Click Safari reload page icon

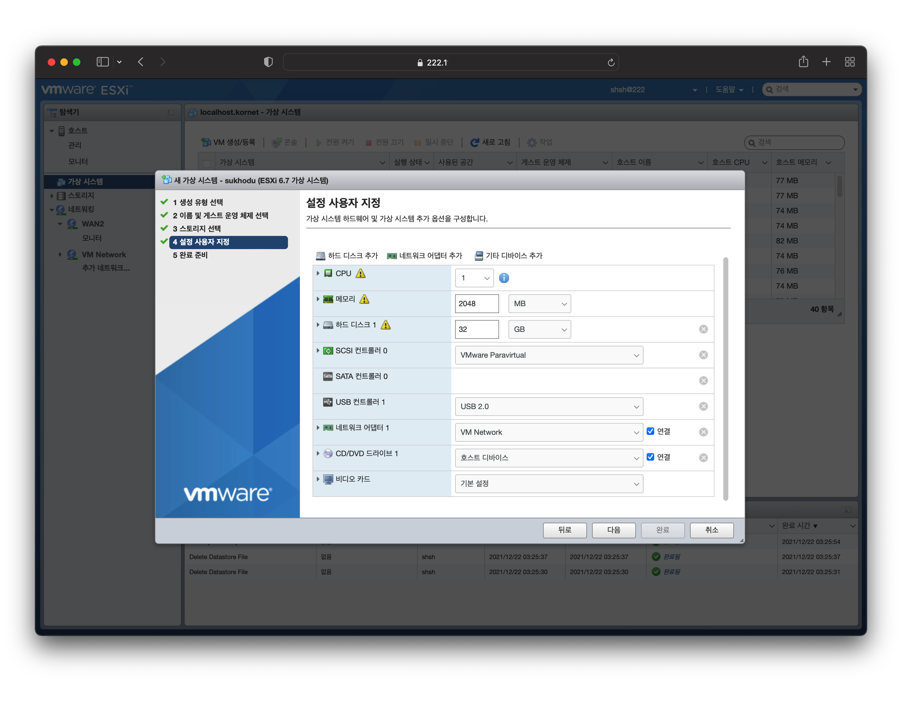tap(611, 62)
